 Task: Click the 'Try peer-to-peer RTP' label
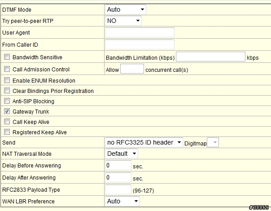coord(28,21)
